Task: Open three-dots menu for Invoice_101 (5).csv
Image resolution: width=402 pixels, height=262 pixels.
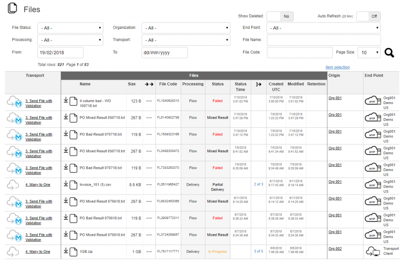Action: tap(149, 185)
